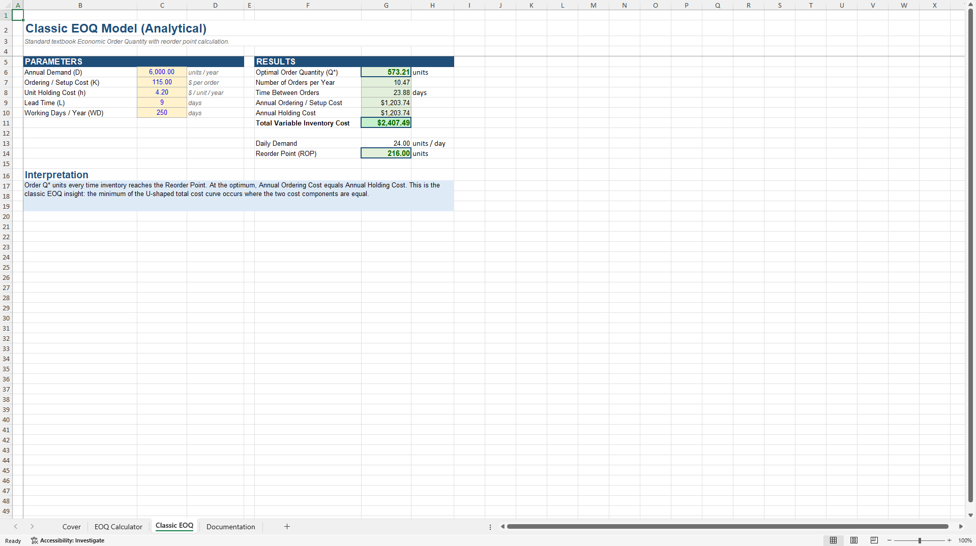Open the Documentation sheet tab
The height and width of the screenshot is (546, 976).
(x=231, y=527)
